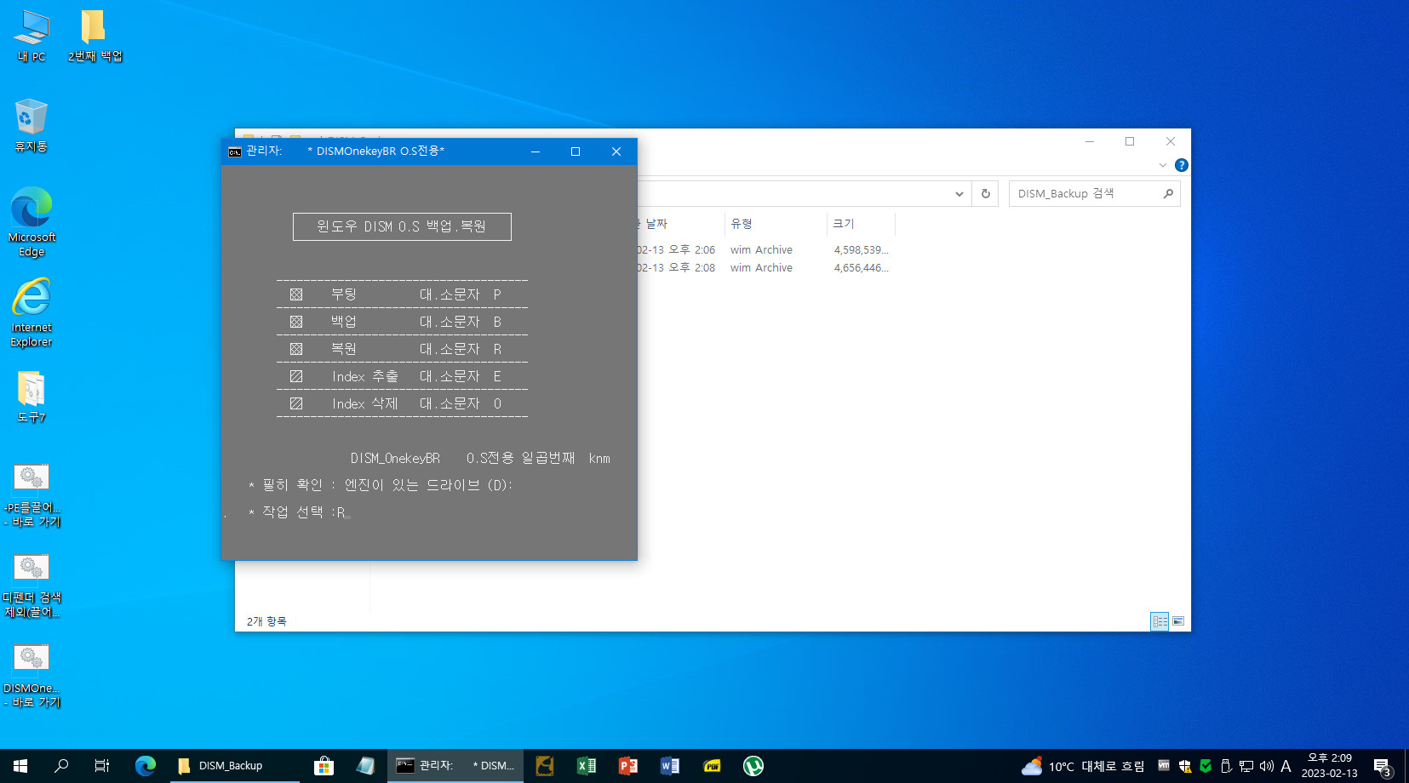Screen dimensions: 1409x783
Task: Switch Explorer to details view
Action: [1160, 621]
